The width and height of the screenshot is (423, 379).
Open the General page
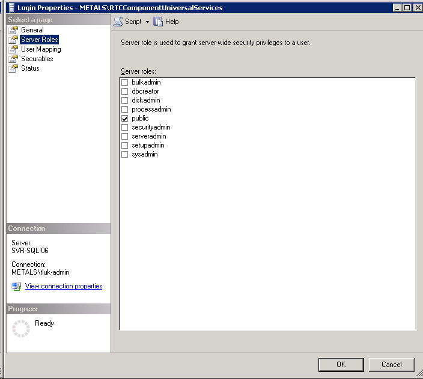click(32, 30)
